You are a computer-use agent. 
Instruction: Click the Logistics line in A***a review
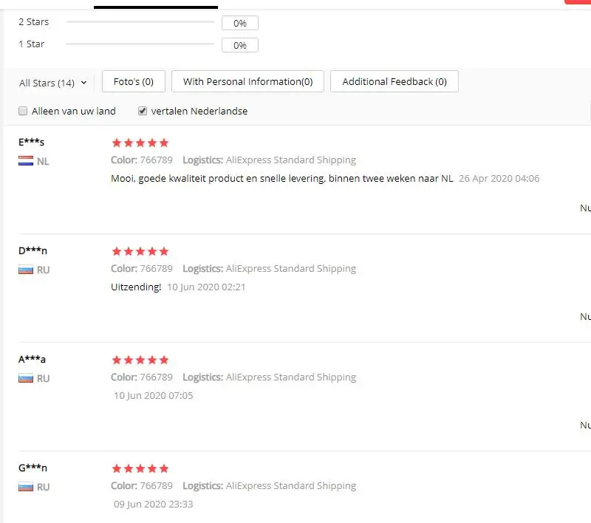[x=269, y=377]
